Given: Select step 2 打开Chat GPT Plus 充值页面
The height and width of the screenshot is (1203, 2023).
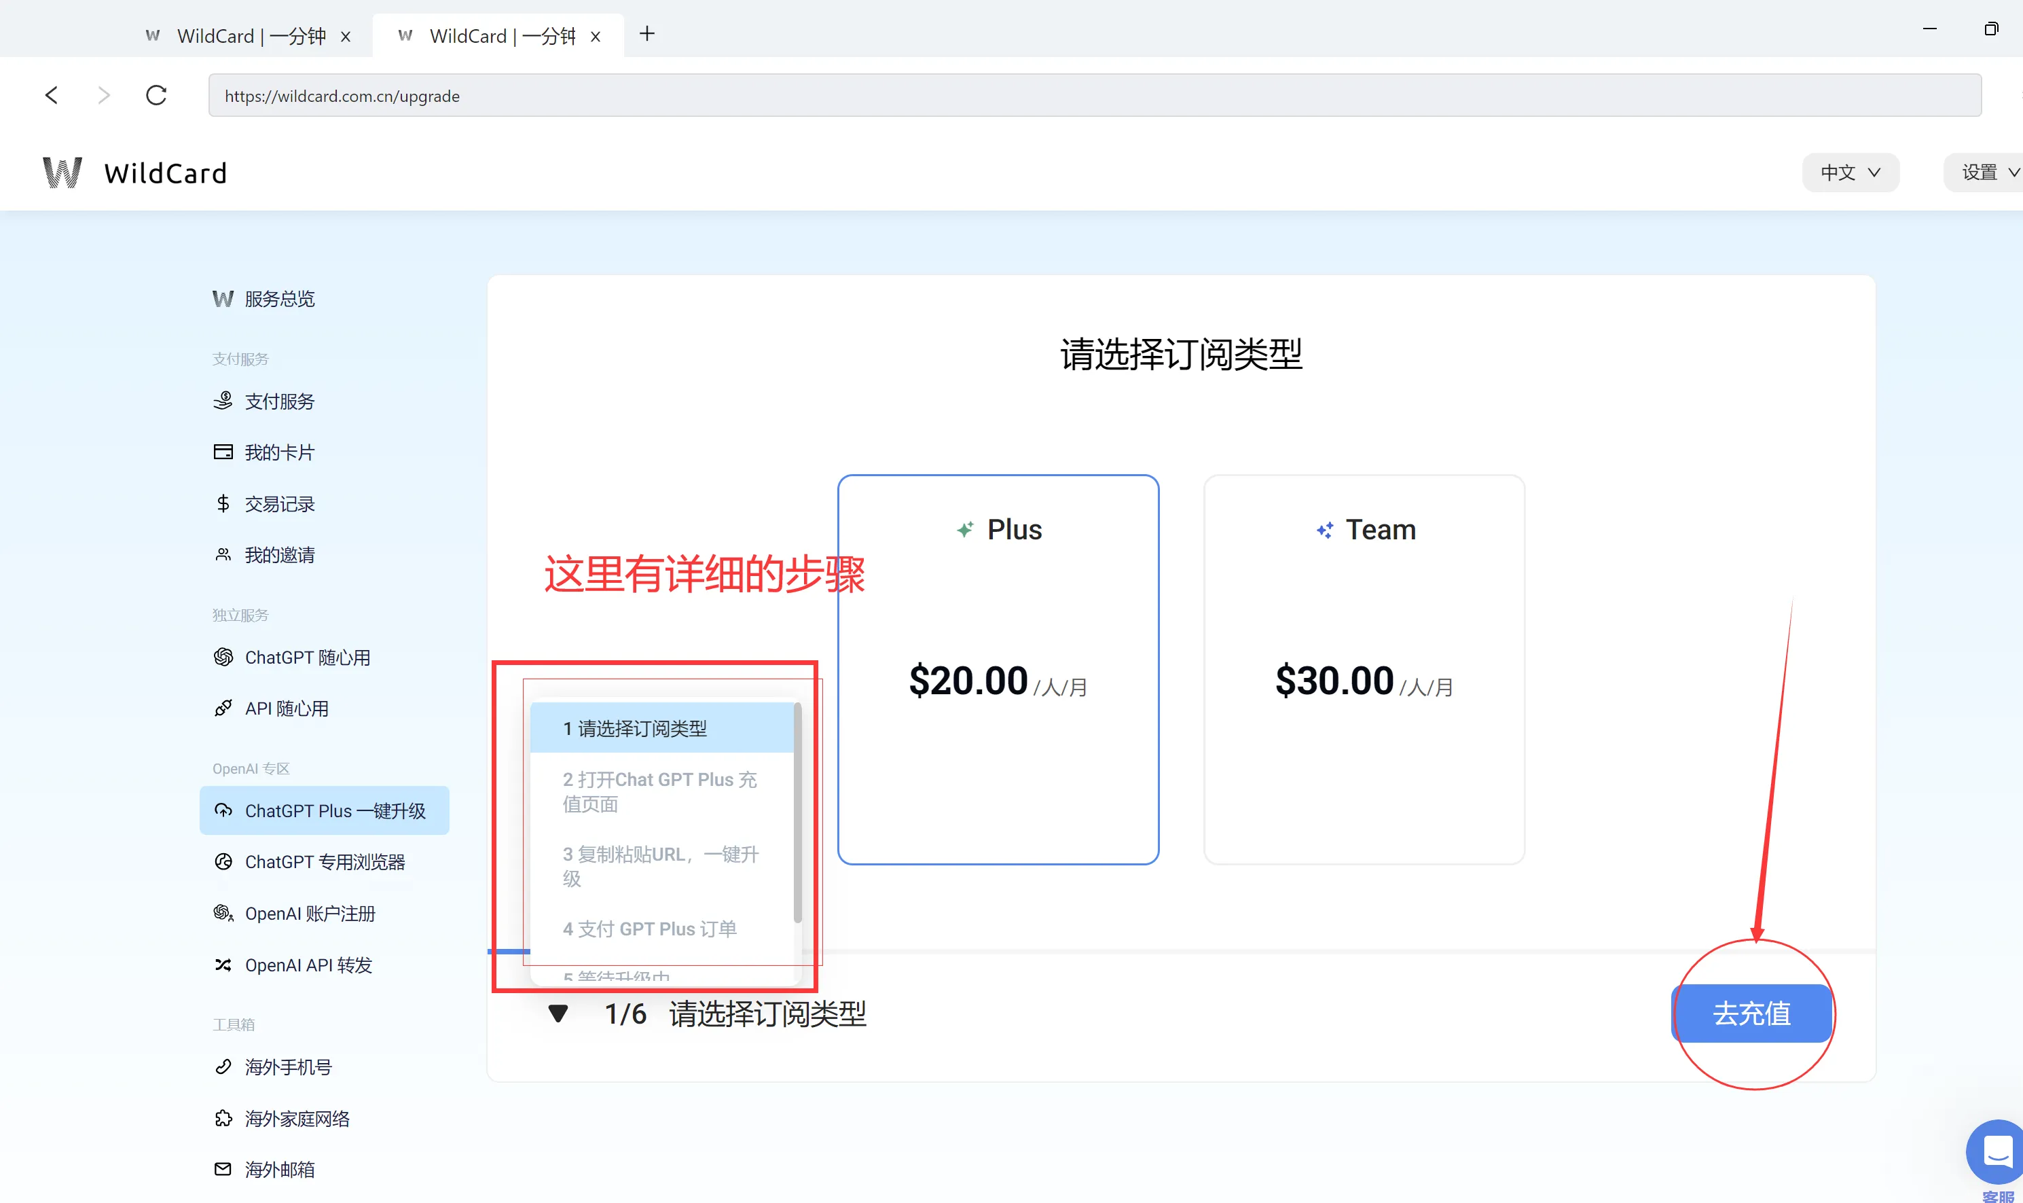Looking at the screenshot, I should 661,791.
